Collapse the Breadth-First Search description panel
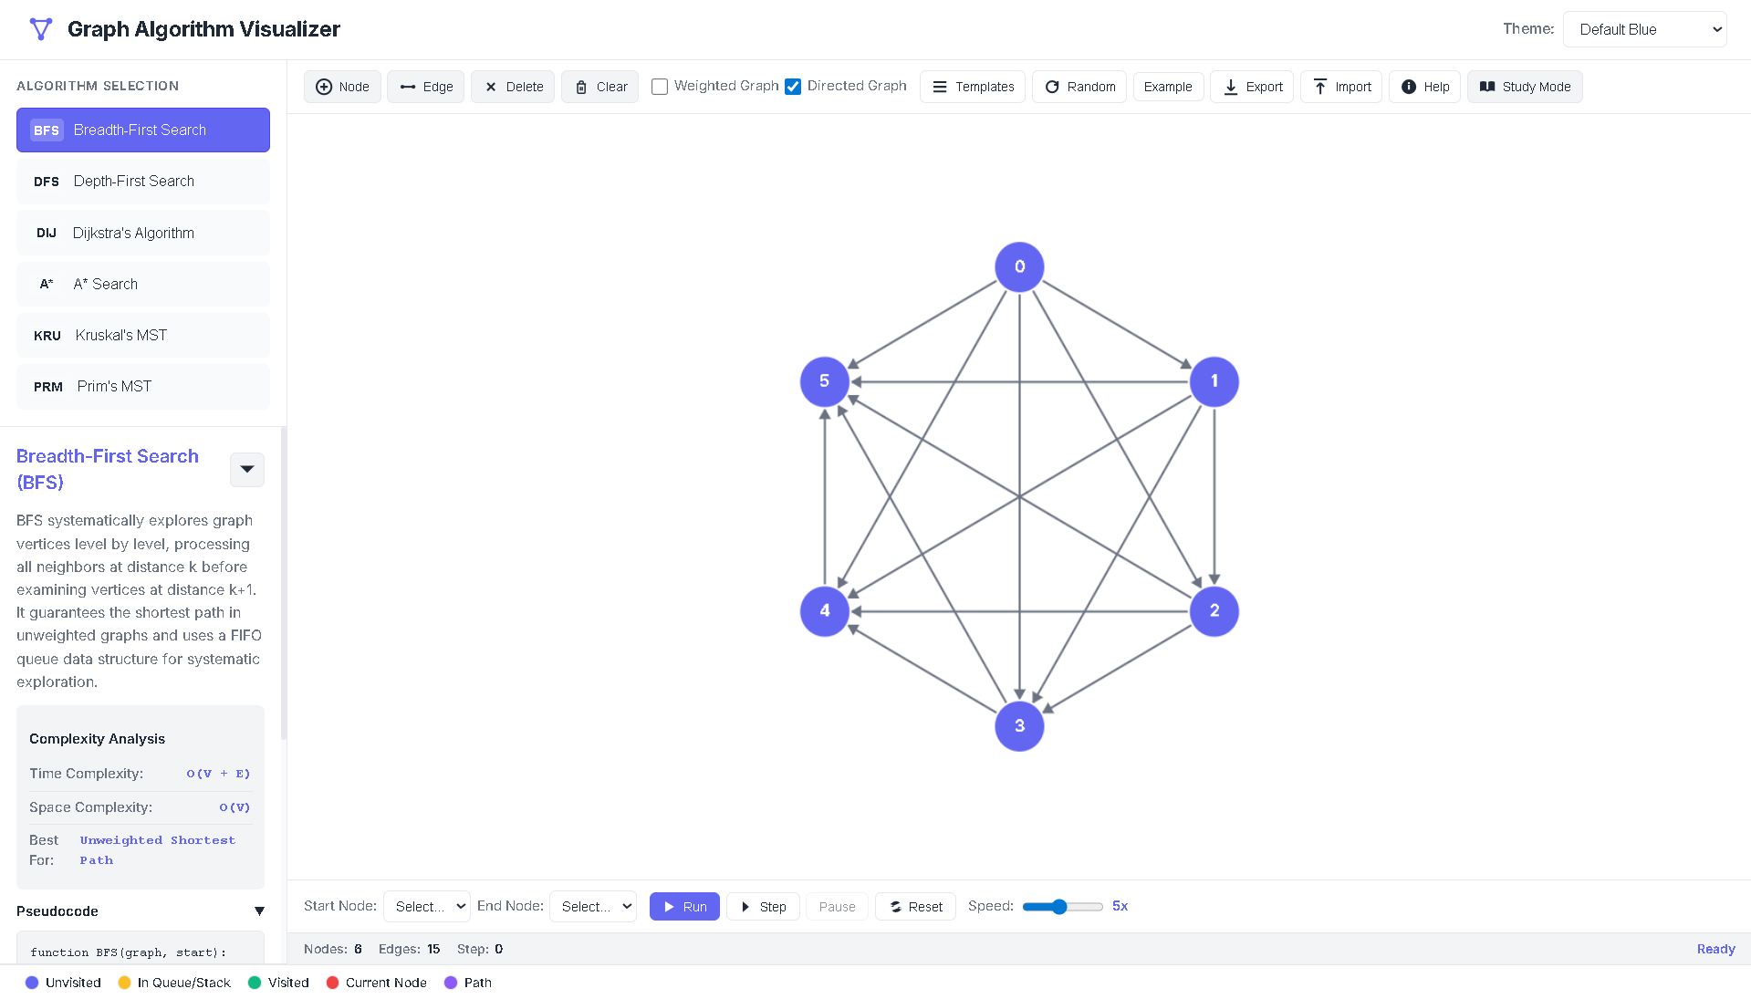The height and width of the screenshot is (999, 1751). 247,470
